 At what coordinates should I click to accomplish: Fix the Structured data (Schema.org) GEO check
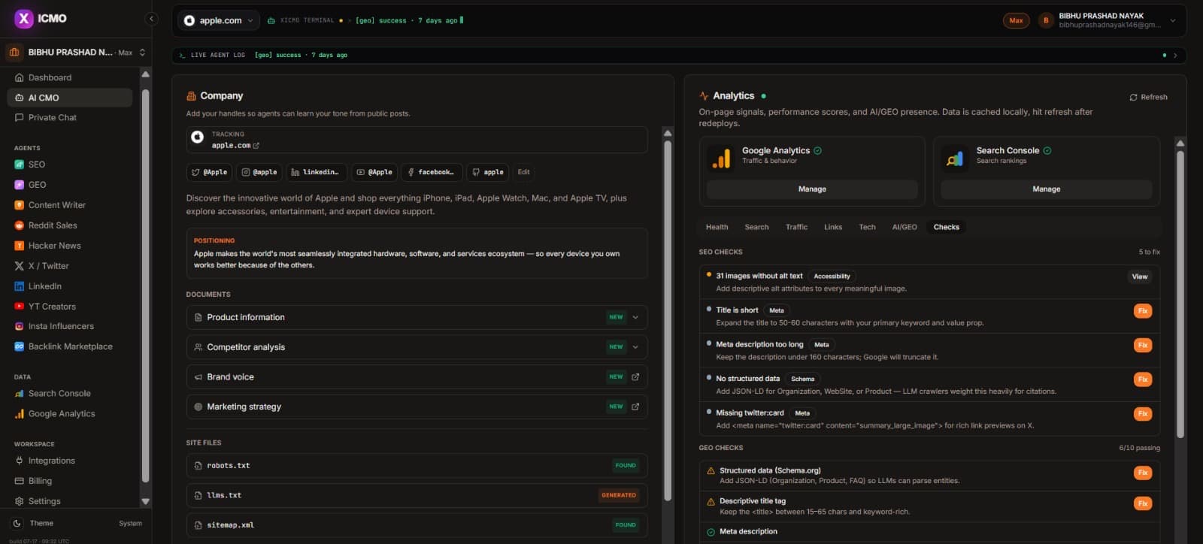click(1143, 473)
